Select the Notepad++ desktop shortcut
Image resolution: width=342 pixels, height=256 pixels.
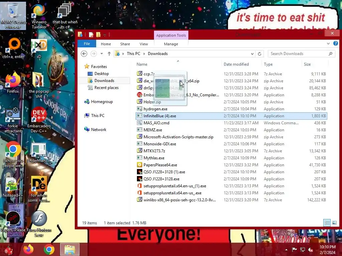(x=13, y=187)
